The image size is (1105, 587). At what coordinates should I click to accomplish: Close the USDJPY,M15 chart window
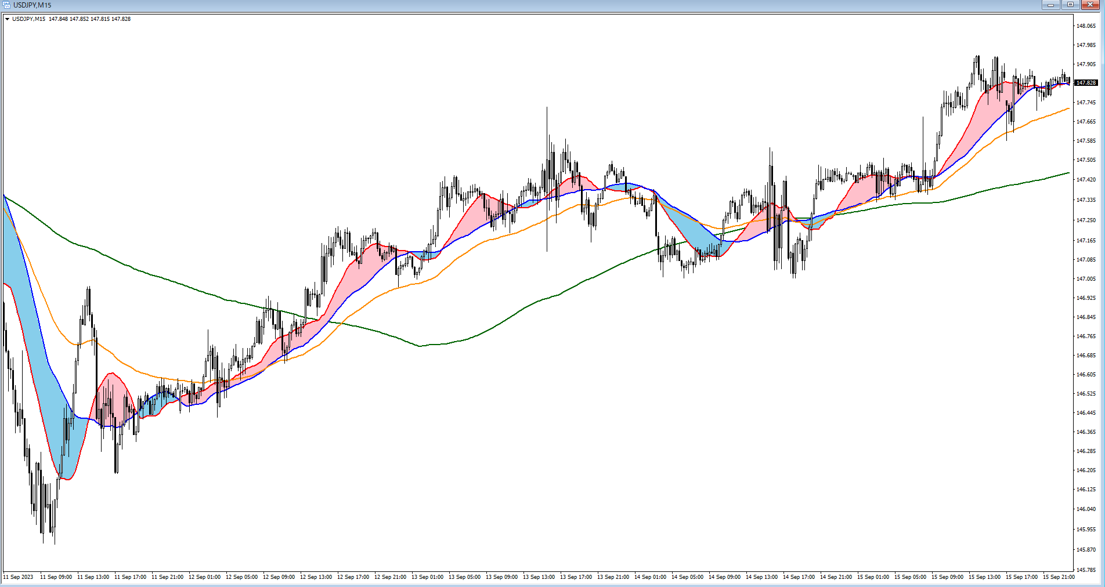tap(1090, 5)
